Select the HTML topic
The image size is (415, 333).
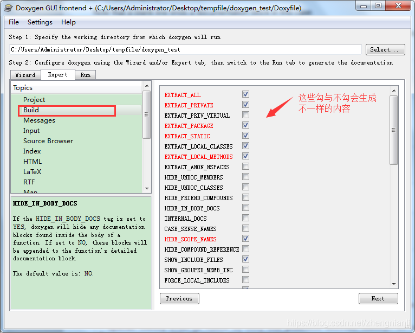pos(33,162)
